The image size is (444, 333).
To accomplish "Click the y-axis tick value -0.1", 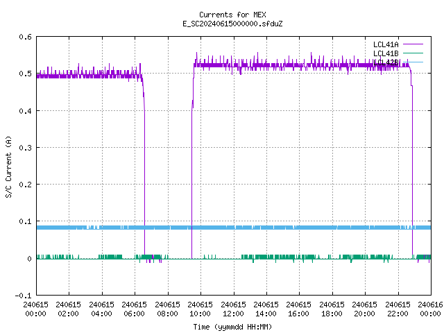I will click(x=23, y=296).
